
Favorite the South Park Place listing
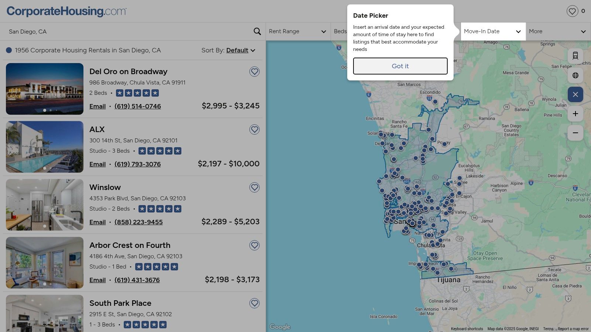click(x=254, y=303)
